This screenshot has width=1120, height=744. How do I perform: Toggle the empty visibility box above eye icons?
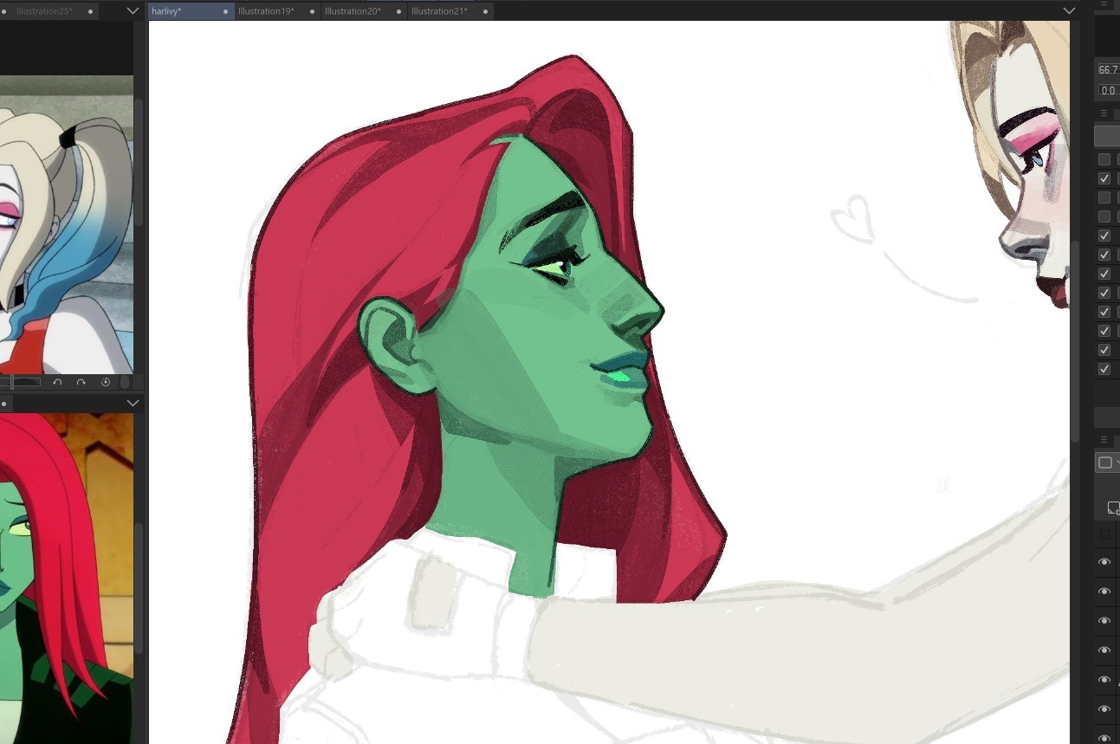[x=1104, y=534]
